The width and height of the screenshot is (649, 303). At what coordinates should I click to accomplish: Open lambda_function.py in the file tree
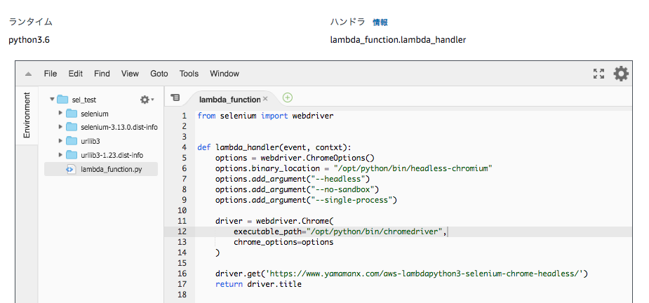click(x=101, y=169)
